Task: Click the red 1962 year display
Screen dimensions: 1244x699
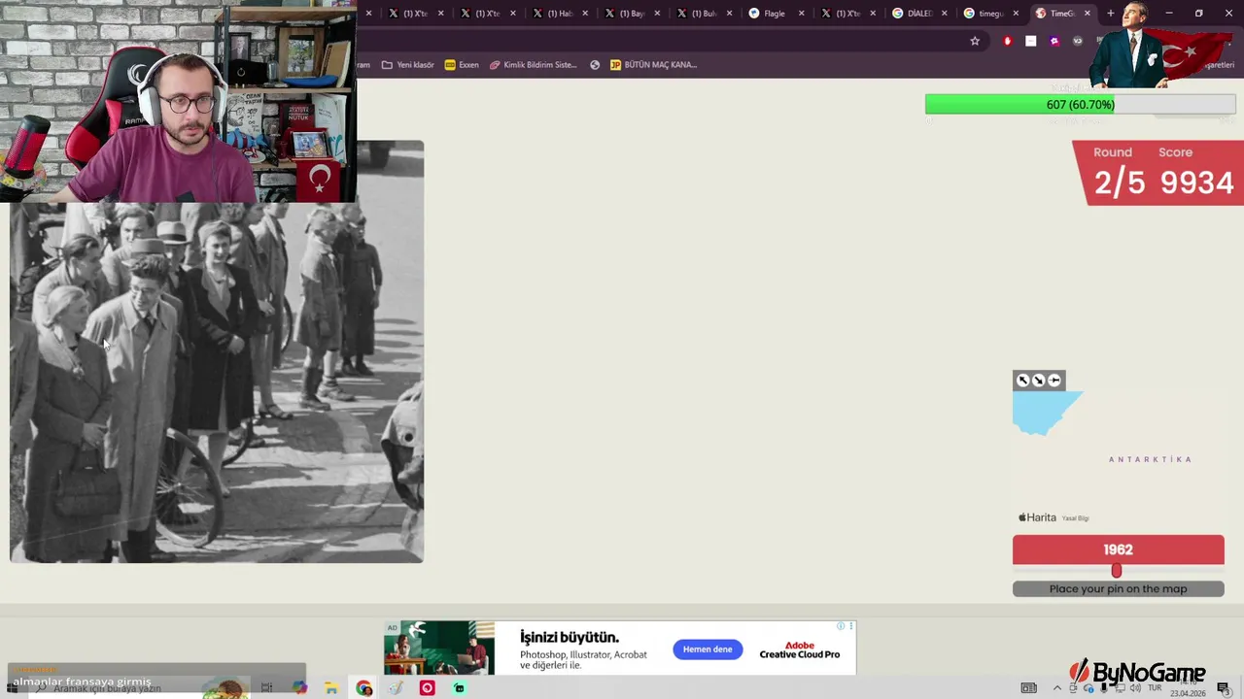Action: pyautogui.click(x=1118, y=549)
